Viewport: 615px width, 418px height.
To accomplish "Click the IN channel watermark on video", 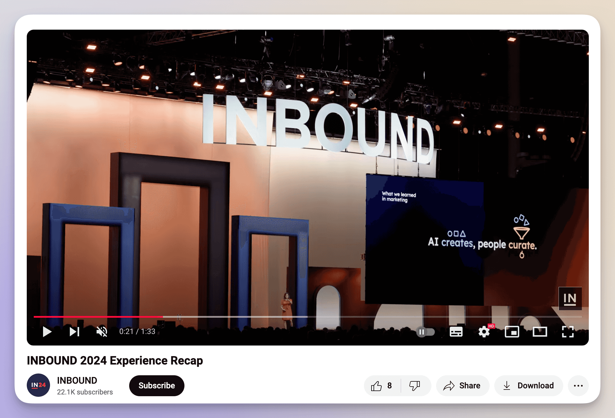I will [570, 299].
